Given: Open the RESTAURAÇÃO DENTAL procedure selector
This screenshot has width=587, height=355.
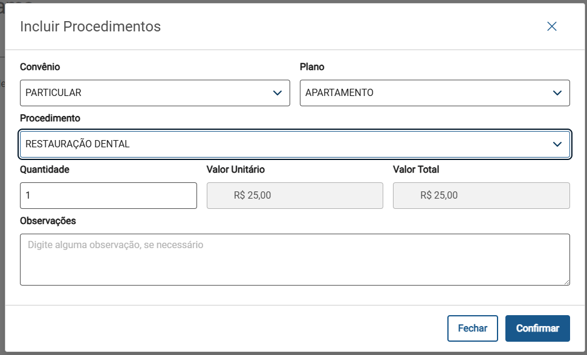Looking at the screenshot, I should 284,144.
